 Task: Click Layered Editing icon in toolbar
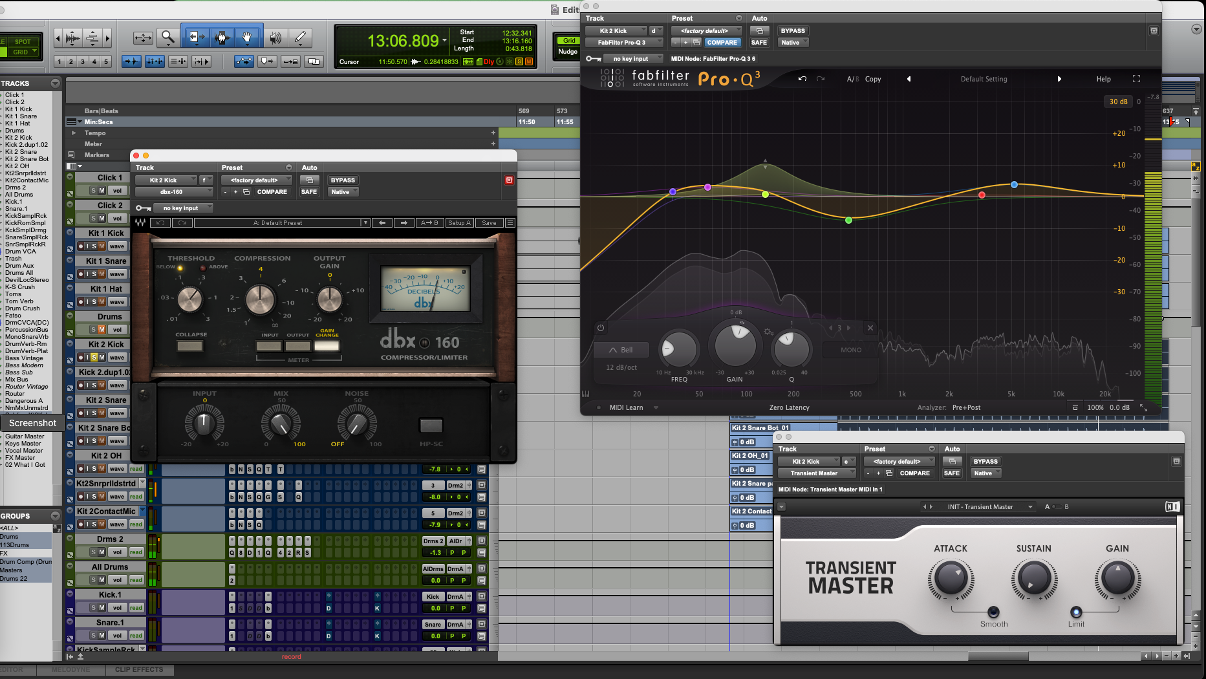pyautogui.click(x=314, y=61)
